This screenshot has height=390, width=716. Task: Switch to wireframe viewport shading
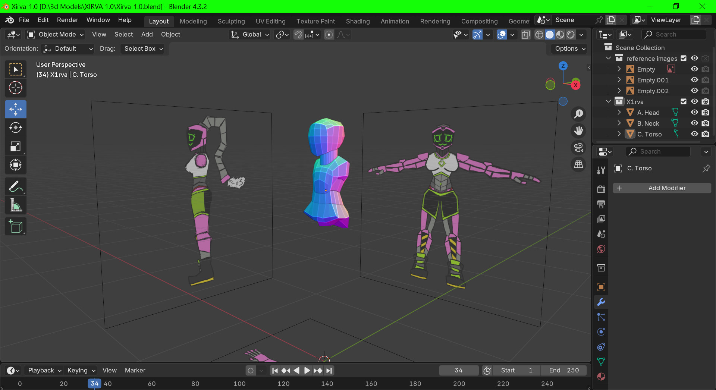coord(539,35)
